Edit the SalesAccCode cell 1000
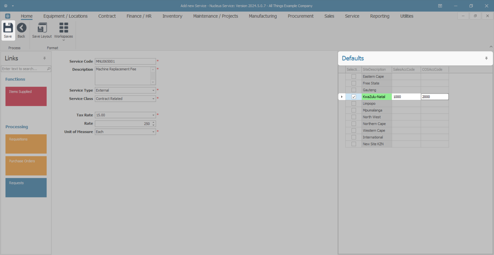This screenshot has height=255, width=494. pos(406,97)
